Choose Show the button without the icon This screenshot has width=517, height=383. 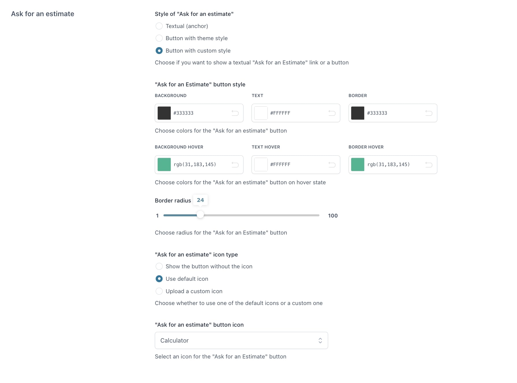click(x=159, y=266)
